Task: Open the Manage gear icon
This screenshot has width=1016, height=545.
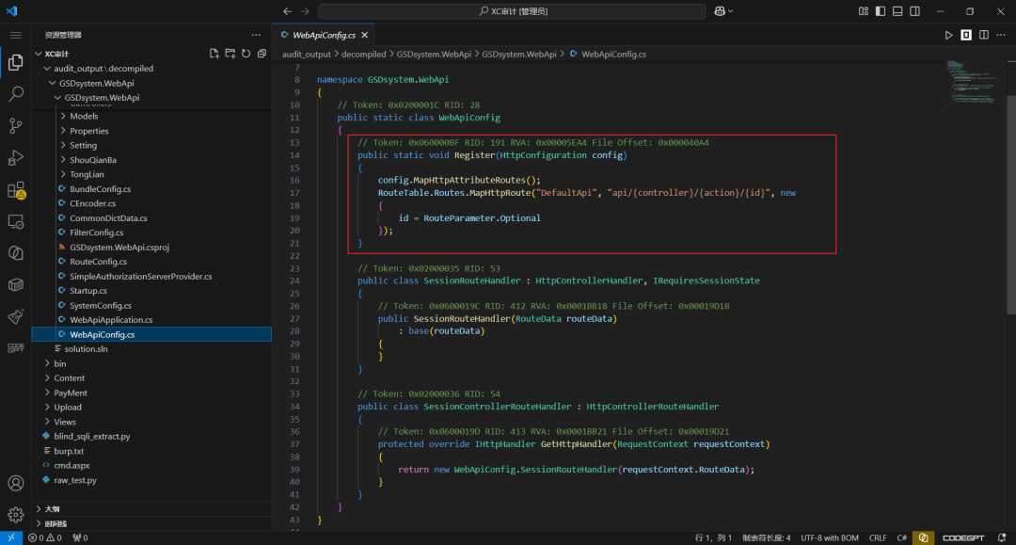Action: (x=16, y=515)
